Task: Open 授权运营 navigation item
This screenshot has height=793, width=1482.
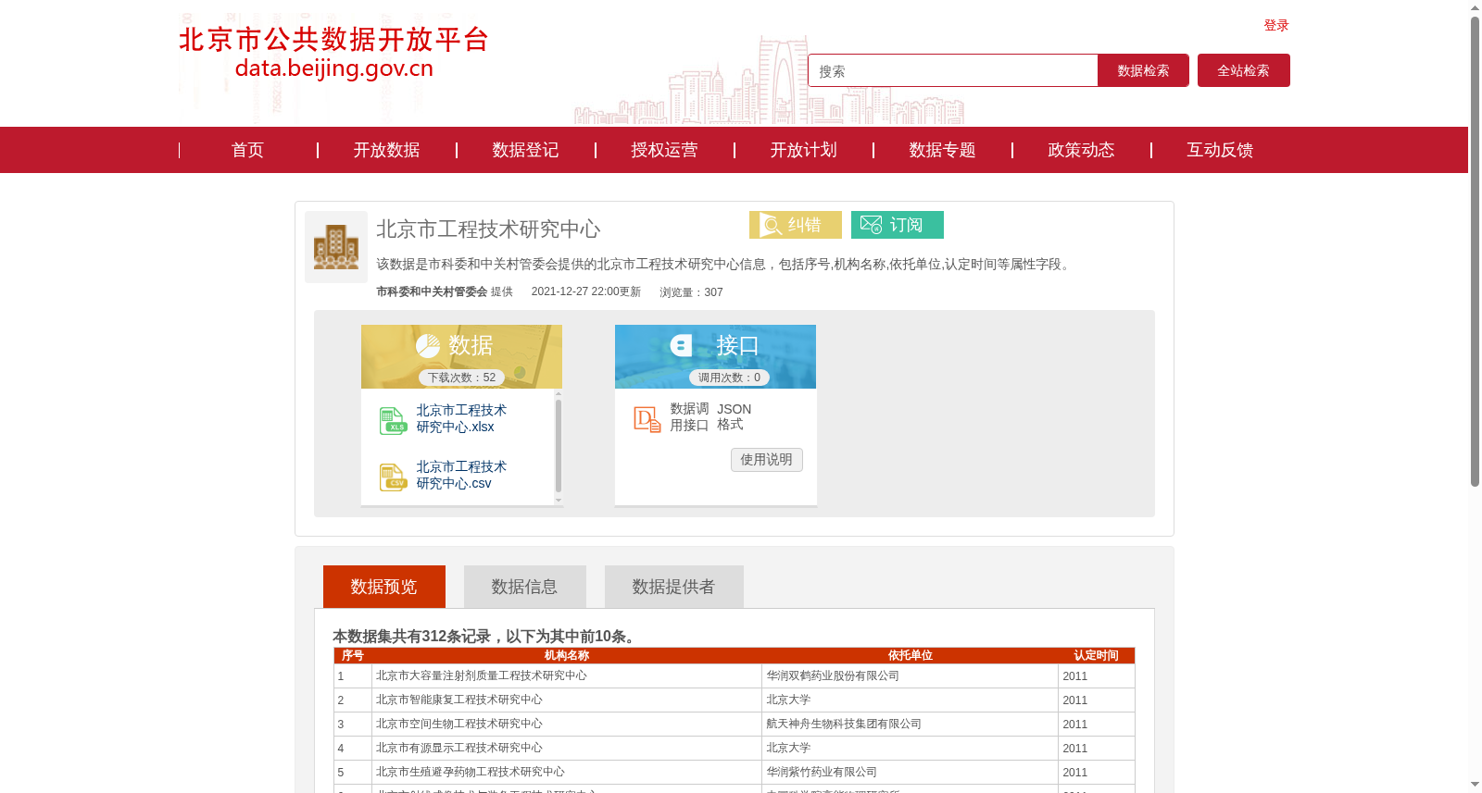Action: pyautogui.click(x=664, y=150)
